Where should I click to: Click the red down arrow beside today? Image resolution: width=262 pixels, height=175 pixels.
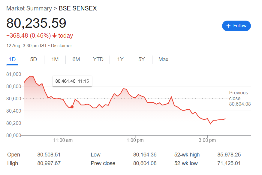(55, 36)
